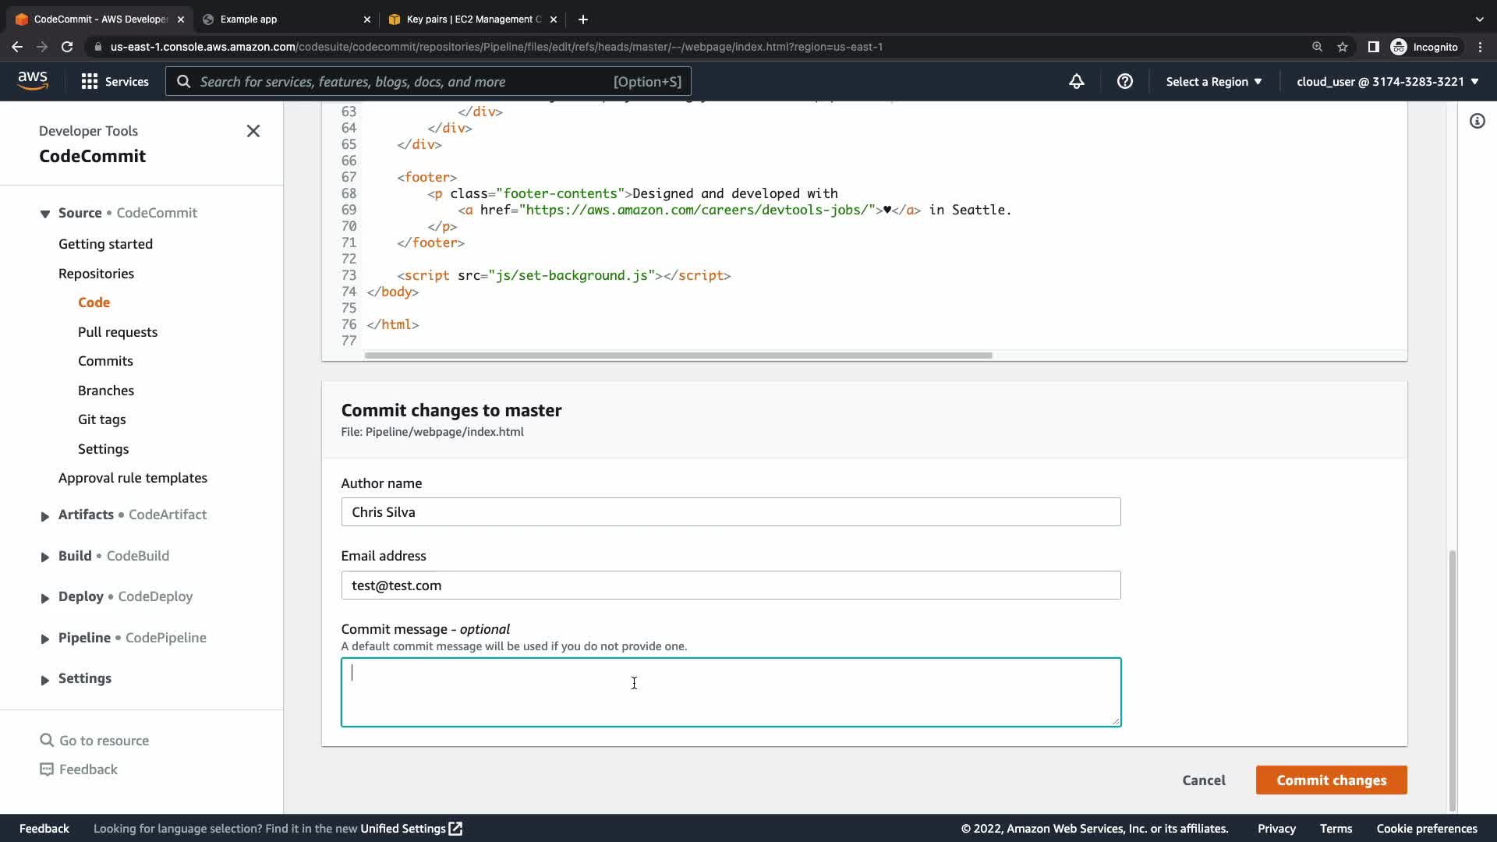
Task: Click the AWS logo home icon
Action: pyautogui.click(x=33, y=80)
